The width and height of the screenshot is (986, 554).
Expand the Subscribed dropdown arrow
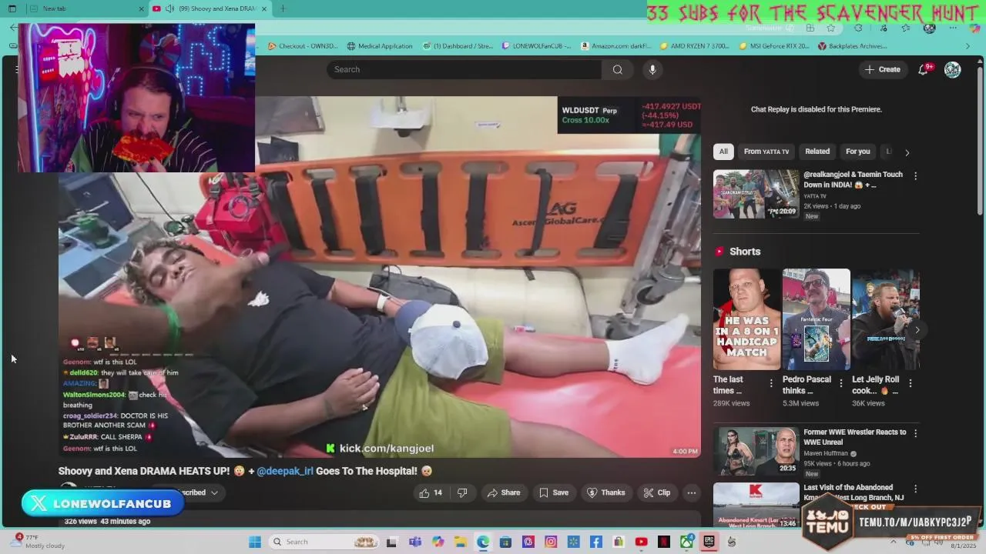tap(214, 492)
